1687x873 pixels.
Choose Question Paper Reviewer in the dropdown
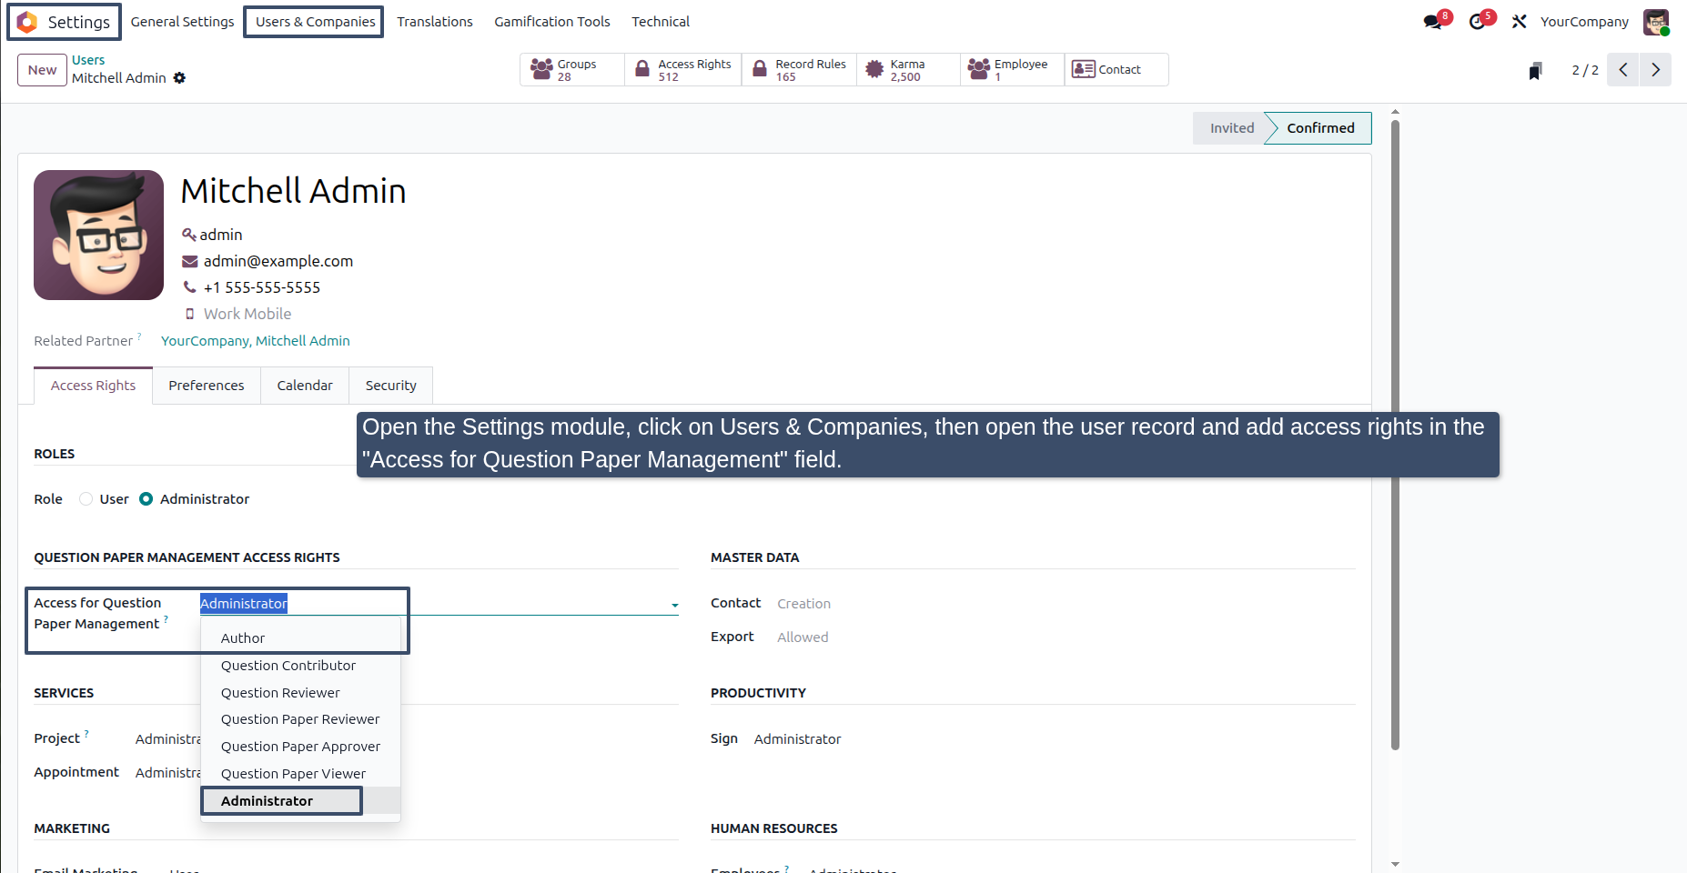(300, 719)
